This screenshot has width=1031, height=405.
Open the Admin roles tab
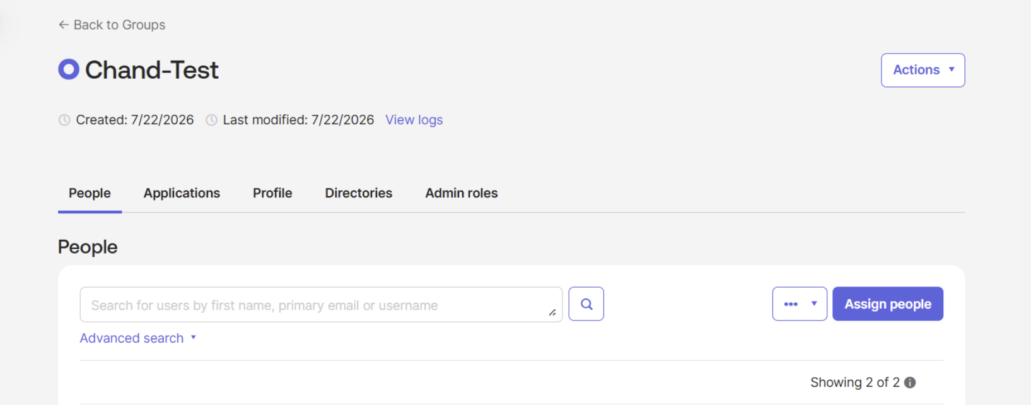(462, 193)
